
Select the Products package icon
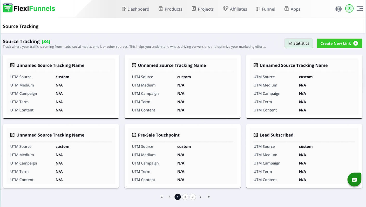tap(160, 9)
